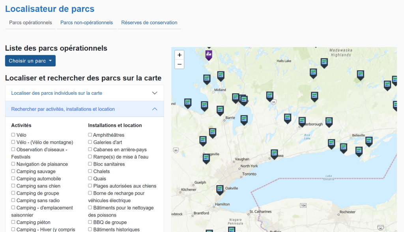
Task: Click the park marker covering Oshawa label
Action: [274, 154]
